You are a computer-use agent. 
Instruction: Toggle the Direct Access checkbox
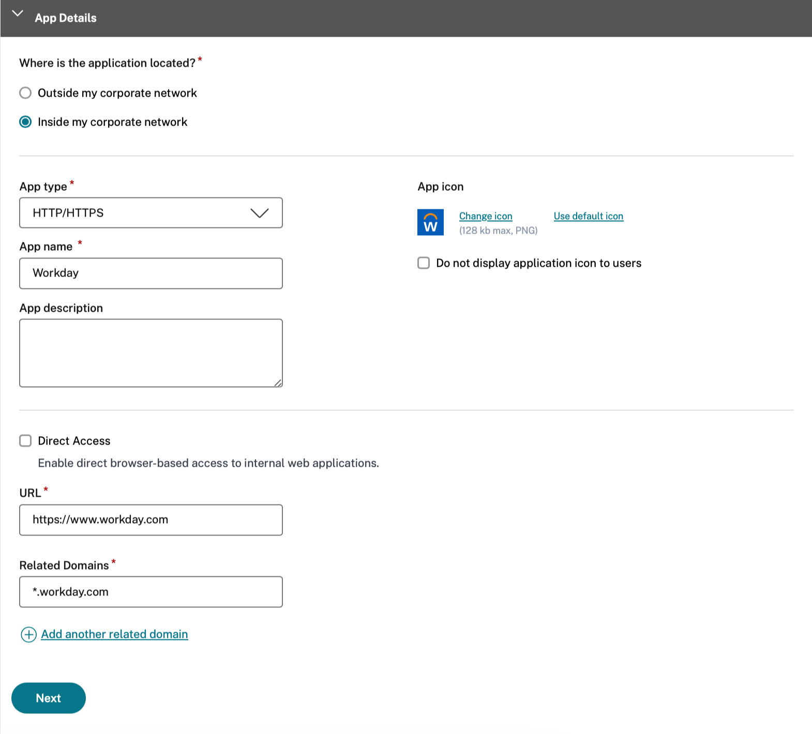pyautogui.click(x=25, y=441)
